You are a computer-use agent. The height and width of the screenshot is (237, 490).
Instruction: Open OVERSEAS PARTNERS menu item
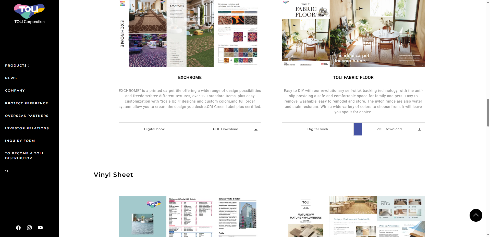click(27, 116)
